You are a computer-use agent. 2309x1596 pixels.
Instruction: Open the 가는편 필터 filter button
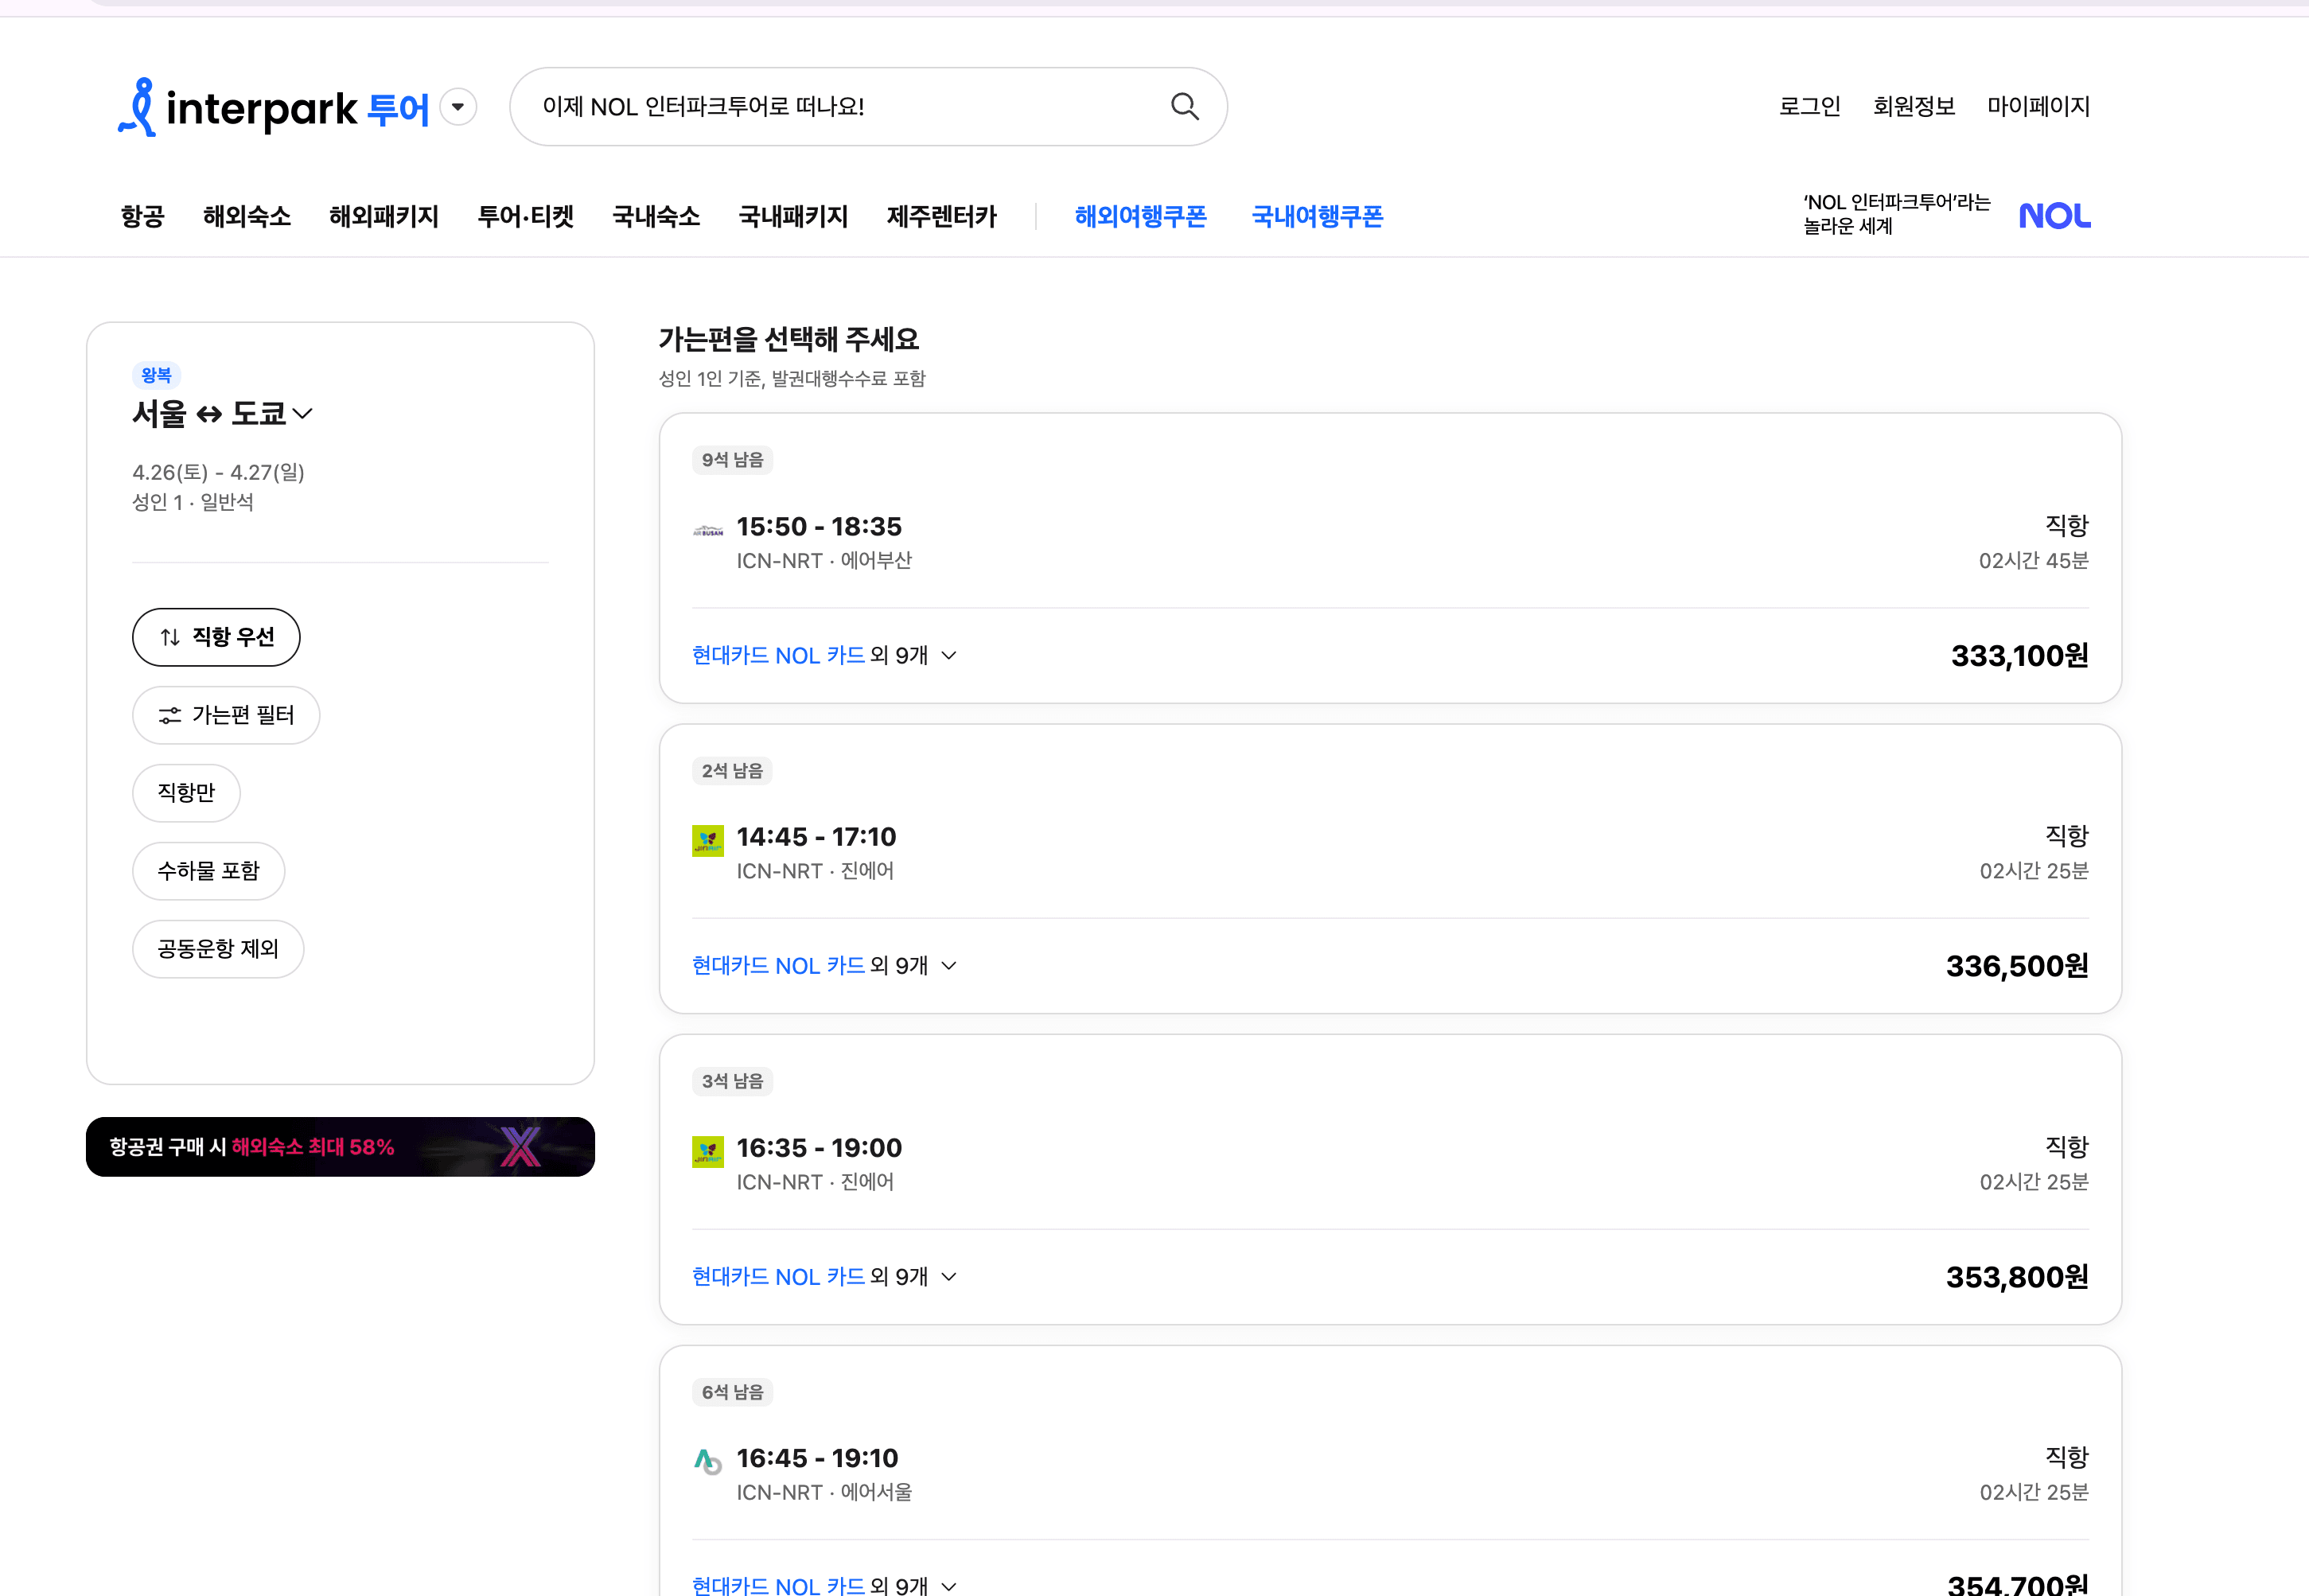(x=226, y=715)
